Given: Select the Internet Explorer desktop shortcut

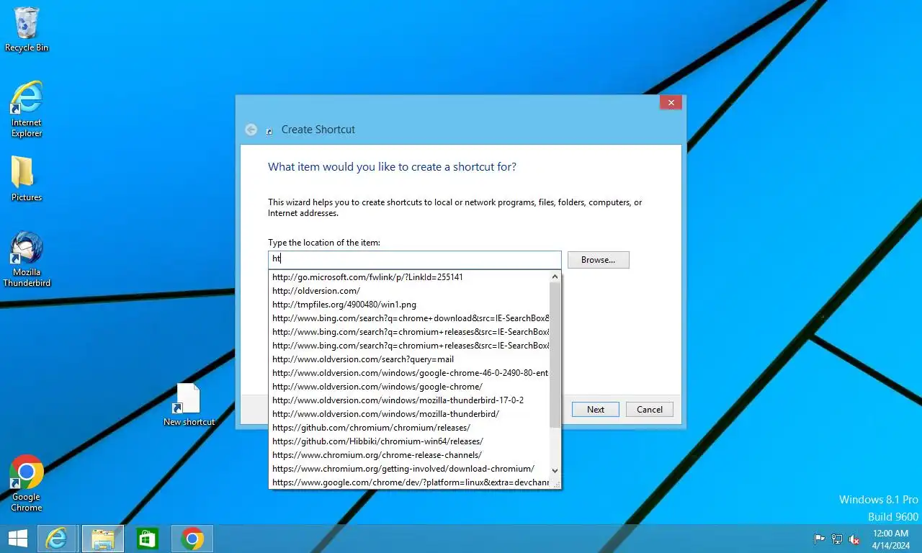Looking at the screenshot, I should pyautogui.click(x=27, y=109).
